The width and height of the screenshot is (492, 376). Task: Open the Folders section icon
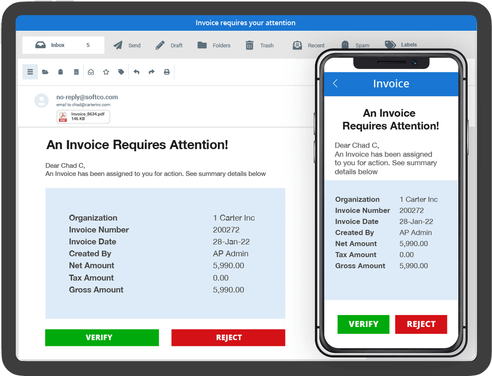(x=203, y=45)
